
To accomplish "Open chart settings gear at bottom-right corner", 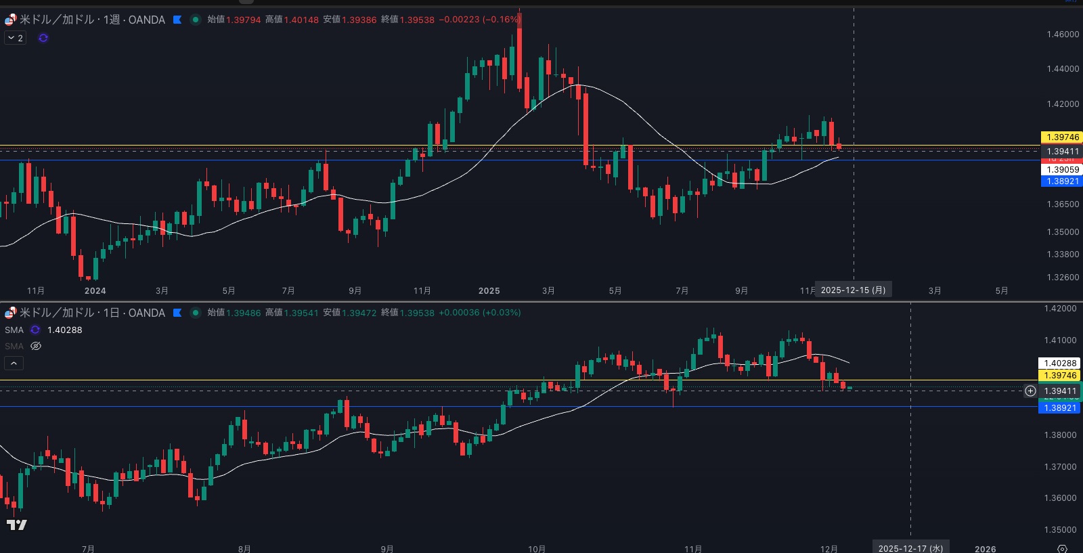I will 1062,548.
